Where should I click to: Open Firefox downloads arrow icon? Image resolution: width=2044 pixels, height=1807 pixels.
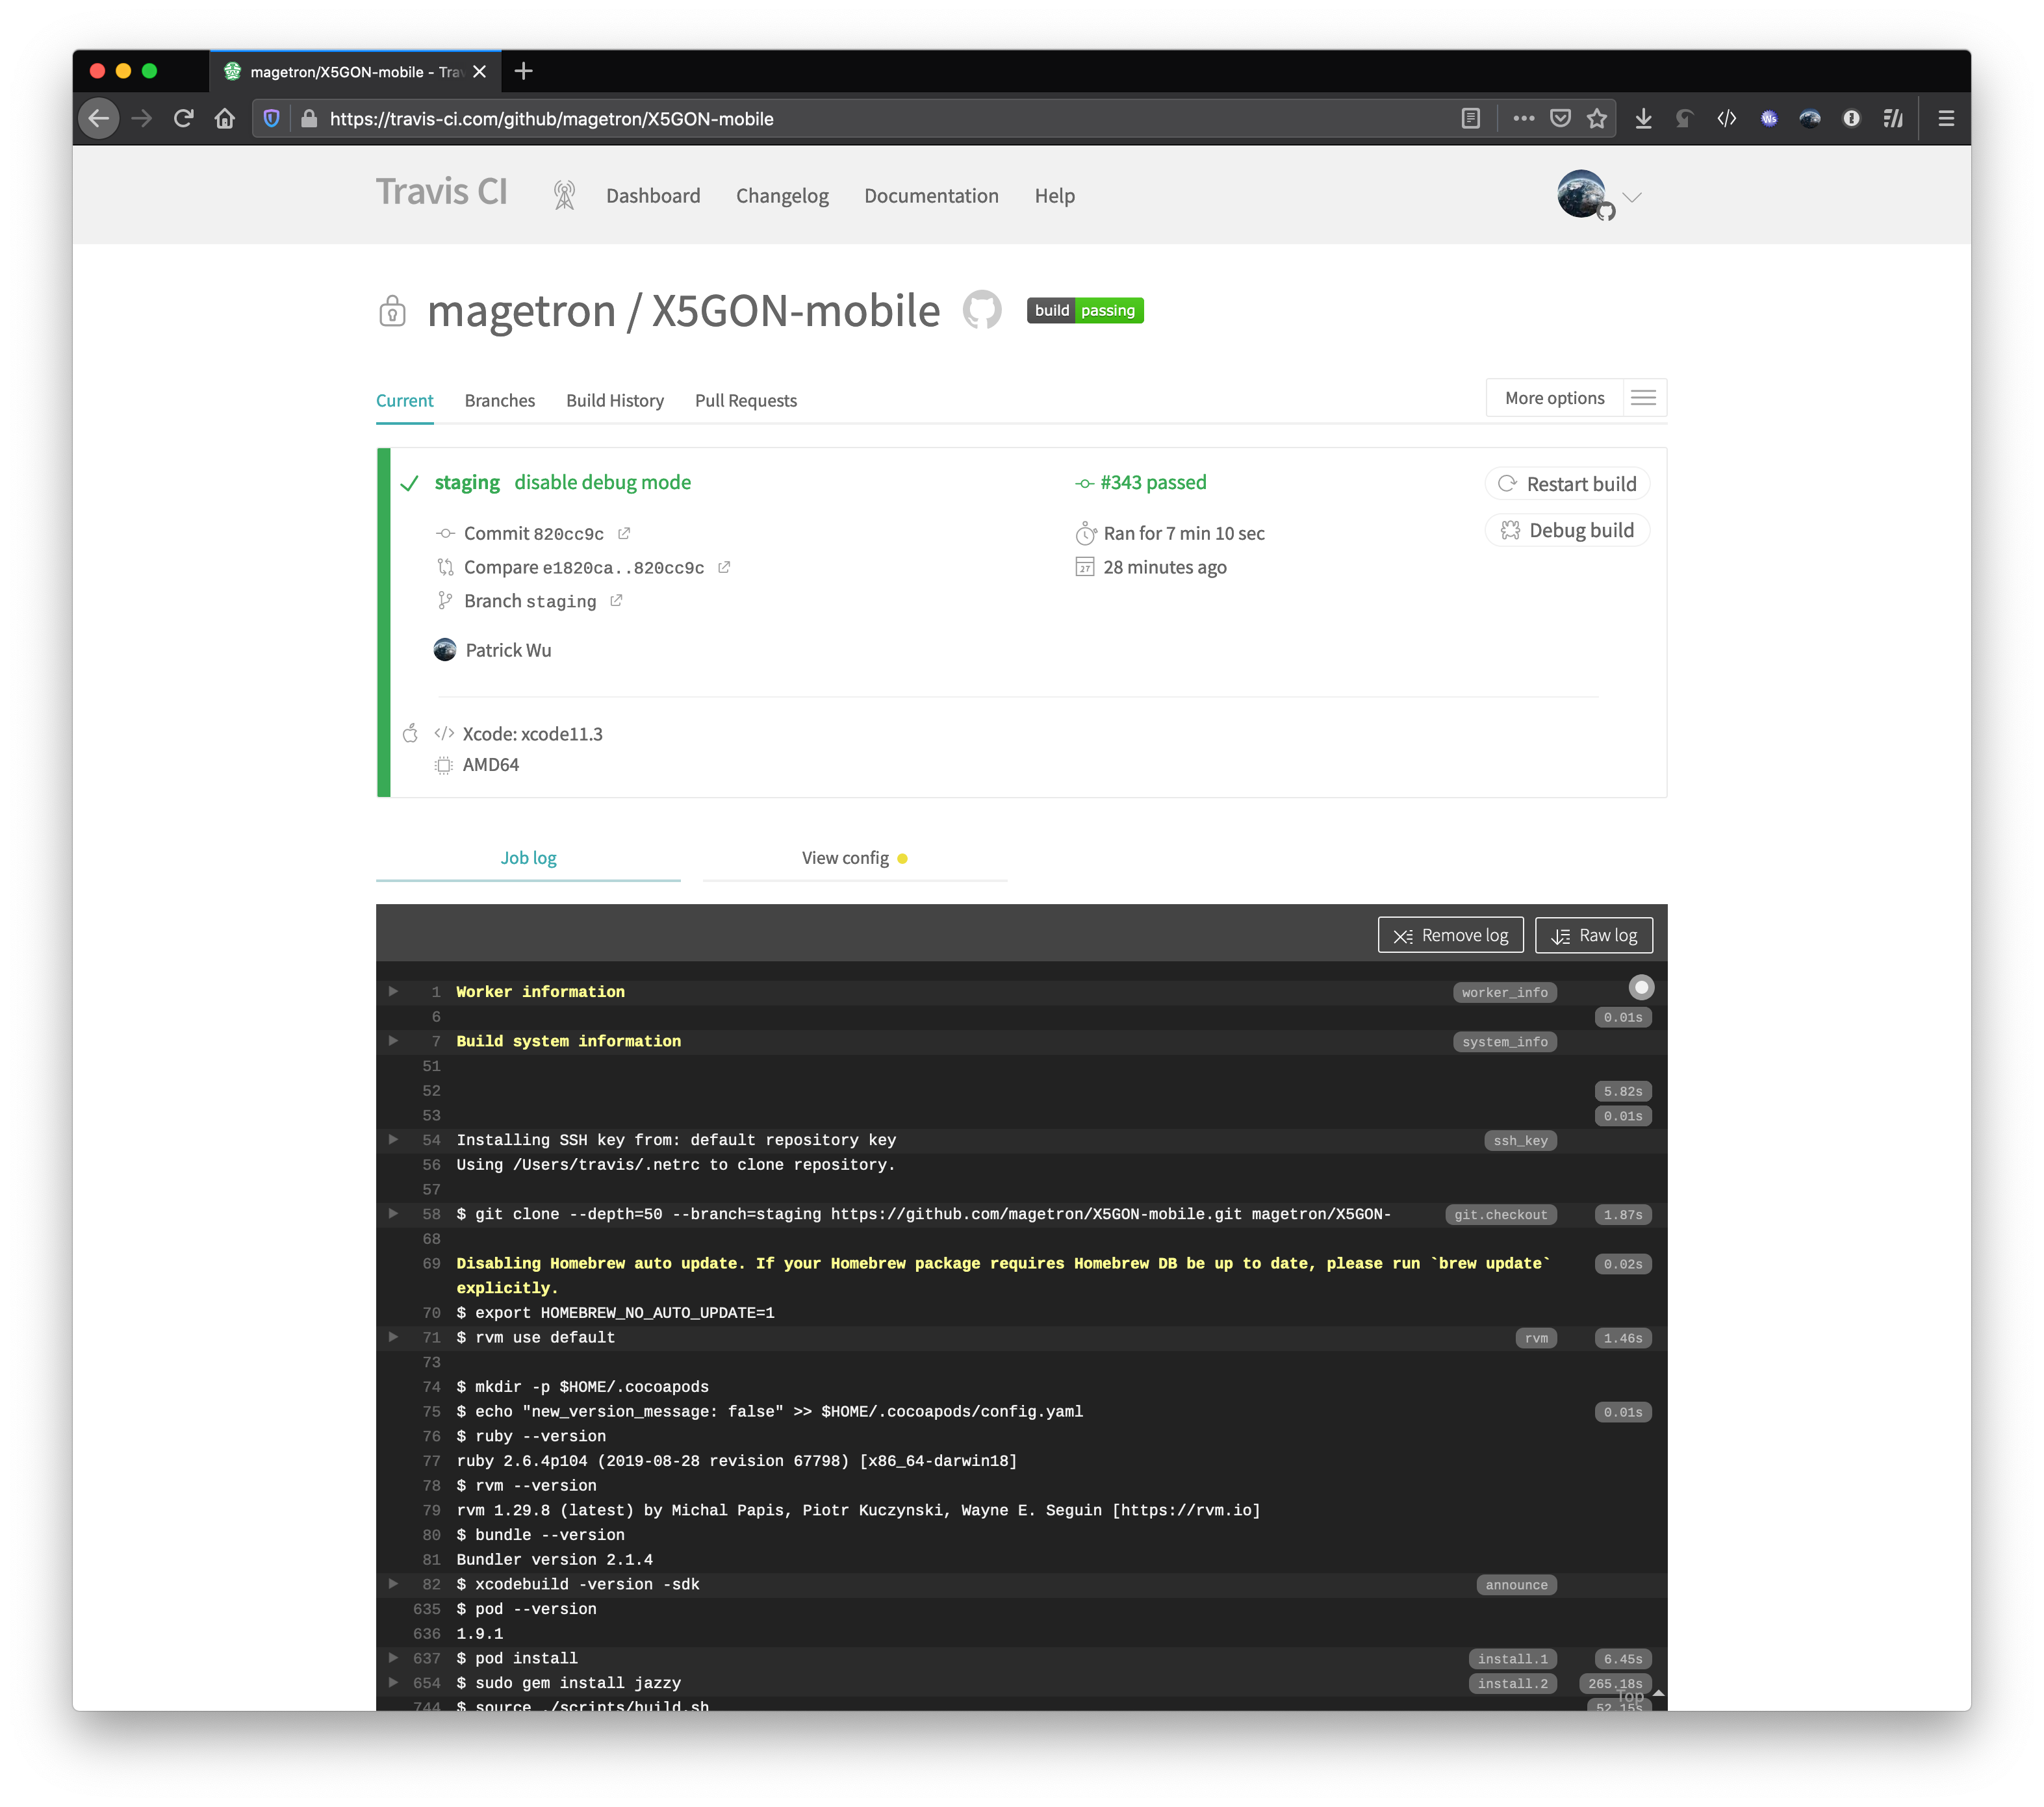[x=1643, y=119]
